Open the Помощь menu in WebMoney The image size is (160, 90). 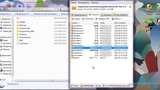(x=94, y=2)
